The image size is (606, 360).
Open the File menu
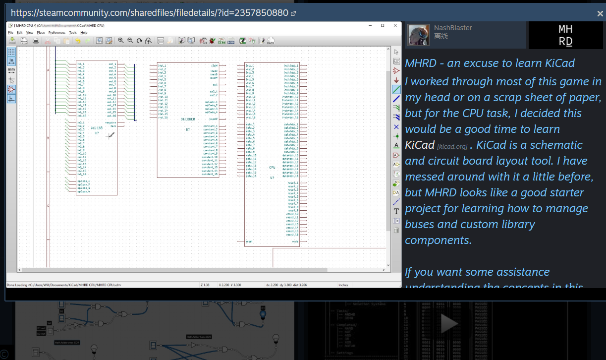pos(10,32)
